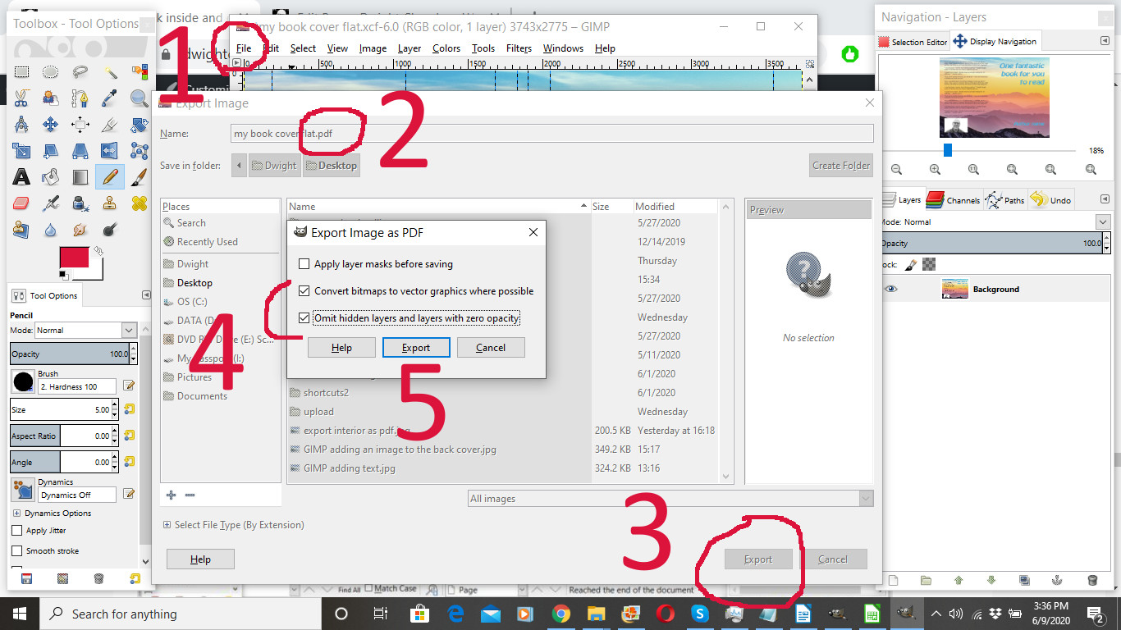This screenshot has height=630, width=1121.
Task: Activate the Heal tool bandage icon
Action: click(140, 203)
